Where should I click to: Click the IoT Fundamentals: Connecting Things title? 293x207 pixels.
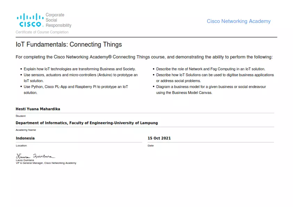pos(69,45)
